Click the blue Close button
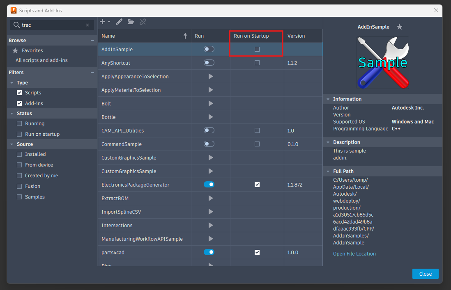The height and width of the screenshot is (290, 451). tap(426, 274)
